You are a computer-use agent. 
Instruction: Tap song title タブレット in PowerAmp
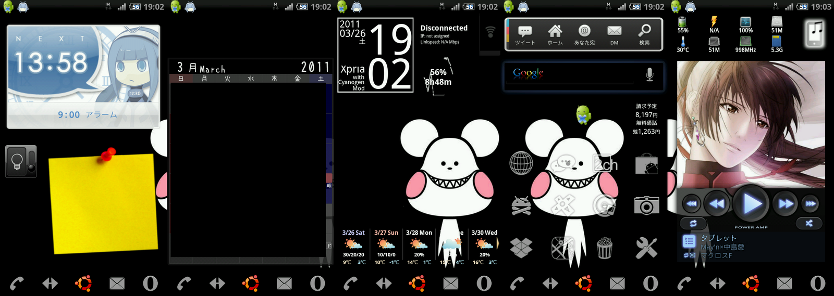click(x=718, y=238)
